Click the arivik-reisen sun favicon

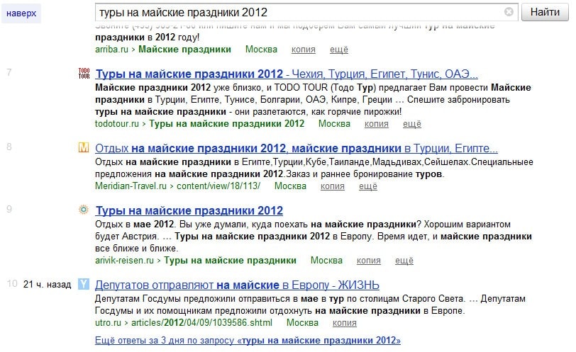pyautogui.click(x=84, y=210)
